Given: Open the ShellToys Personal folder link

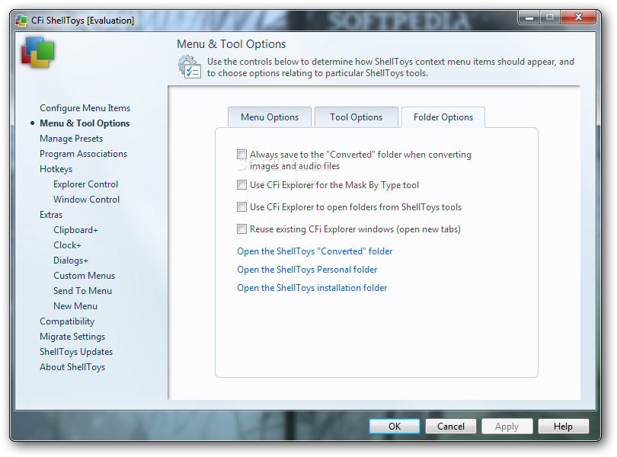Looking at the screenshot, I should tap(307, 270).
